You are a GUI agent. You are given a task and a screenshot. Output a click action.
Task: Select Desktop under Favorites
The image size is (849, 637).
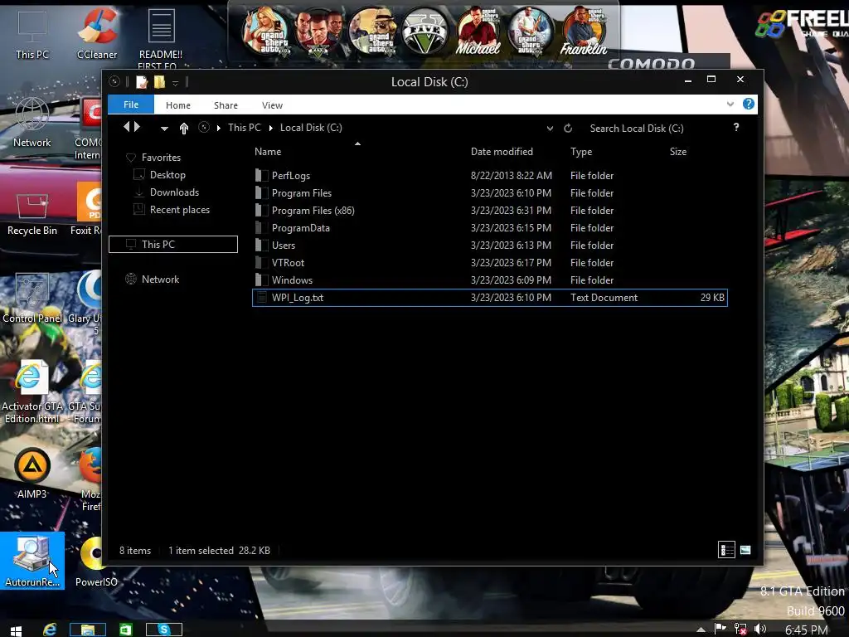(167, 174)
